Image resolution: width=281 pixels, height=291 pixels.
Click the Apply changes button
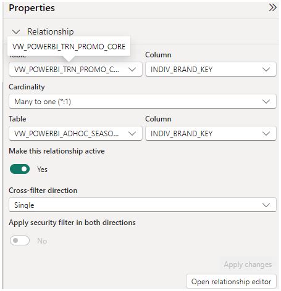[x=248, y=264]
